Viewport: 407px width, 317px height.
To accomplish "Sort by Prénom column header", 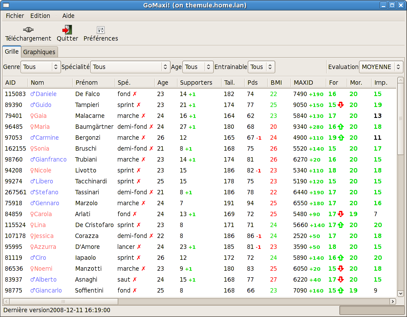I will click(94, 83).
